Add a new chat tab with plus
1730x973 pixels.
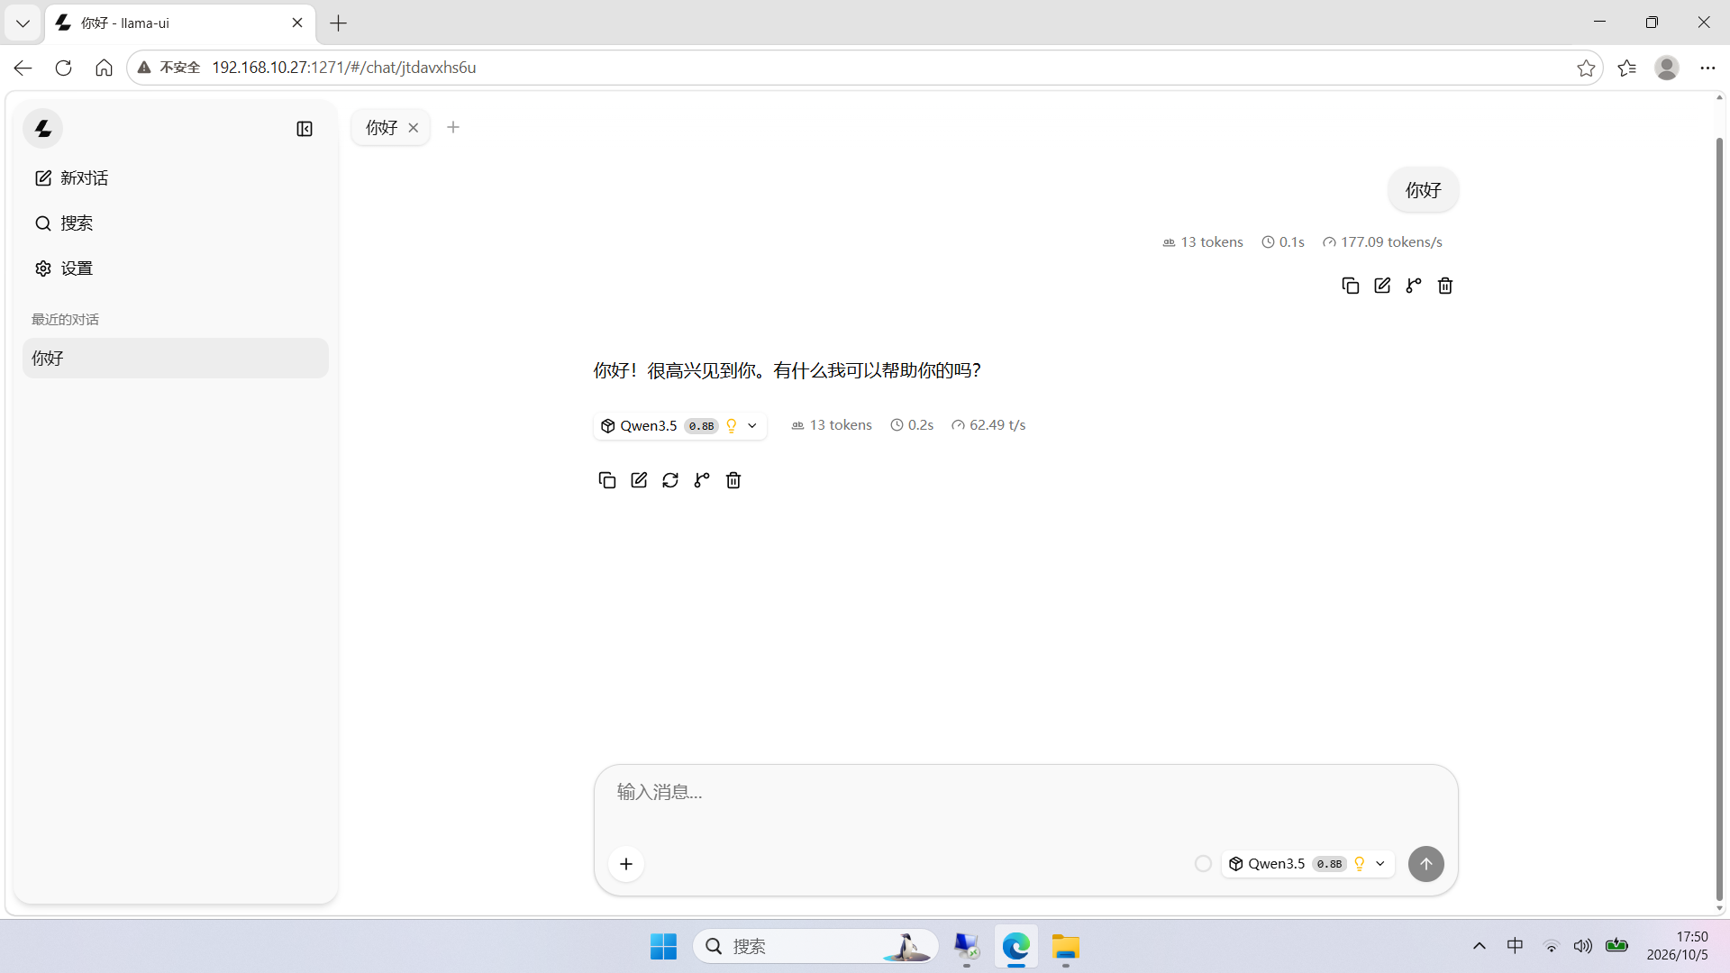pyautogui.click(x=453, y=128)
